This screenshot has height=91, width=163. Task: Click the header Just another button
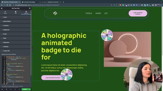[x=138, y=13]
